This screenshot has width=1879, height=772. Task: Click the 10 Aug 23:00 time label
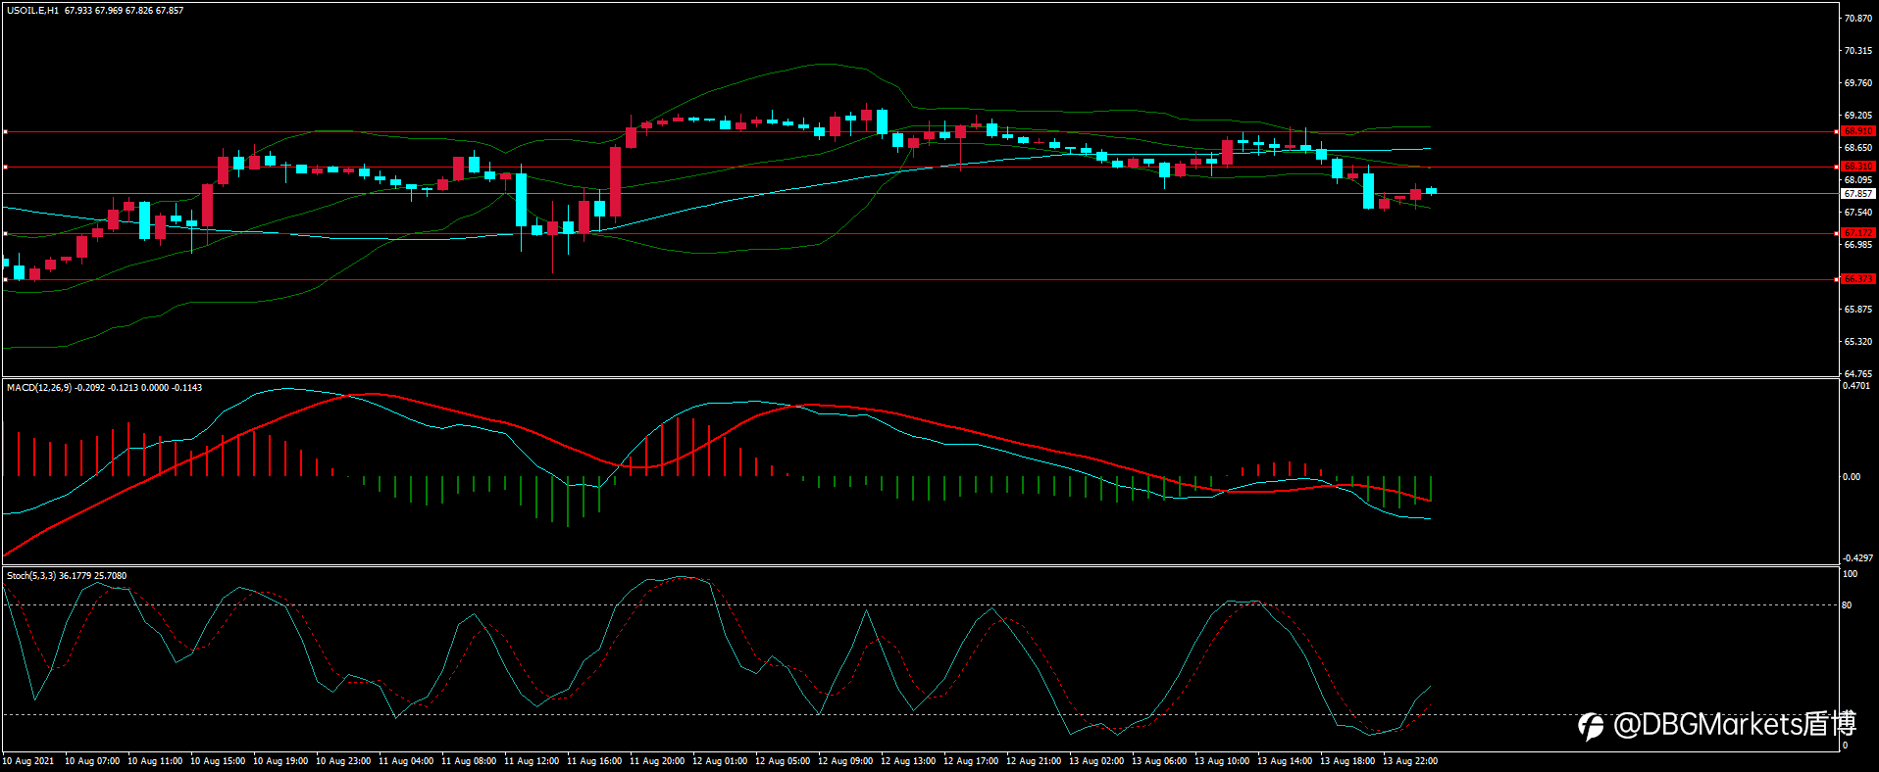343,761
